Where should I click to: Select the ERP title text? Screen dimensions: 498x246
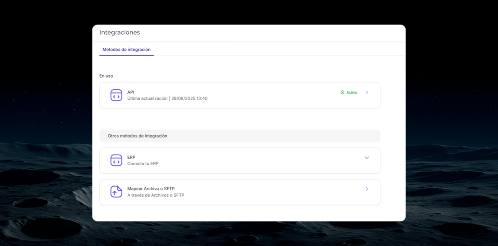[131, 157]
